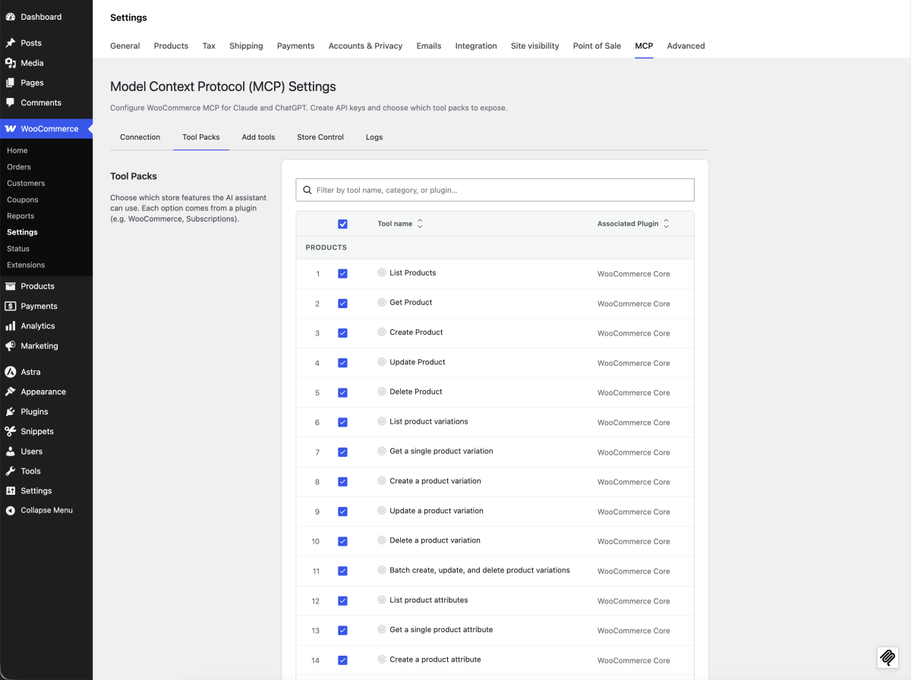Viewport: 911px width, 680px height.
Task: Uncheck the List Products checkbox
Action: [x=342, y=273]
